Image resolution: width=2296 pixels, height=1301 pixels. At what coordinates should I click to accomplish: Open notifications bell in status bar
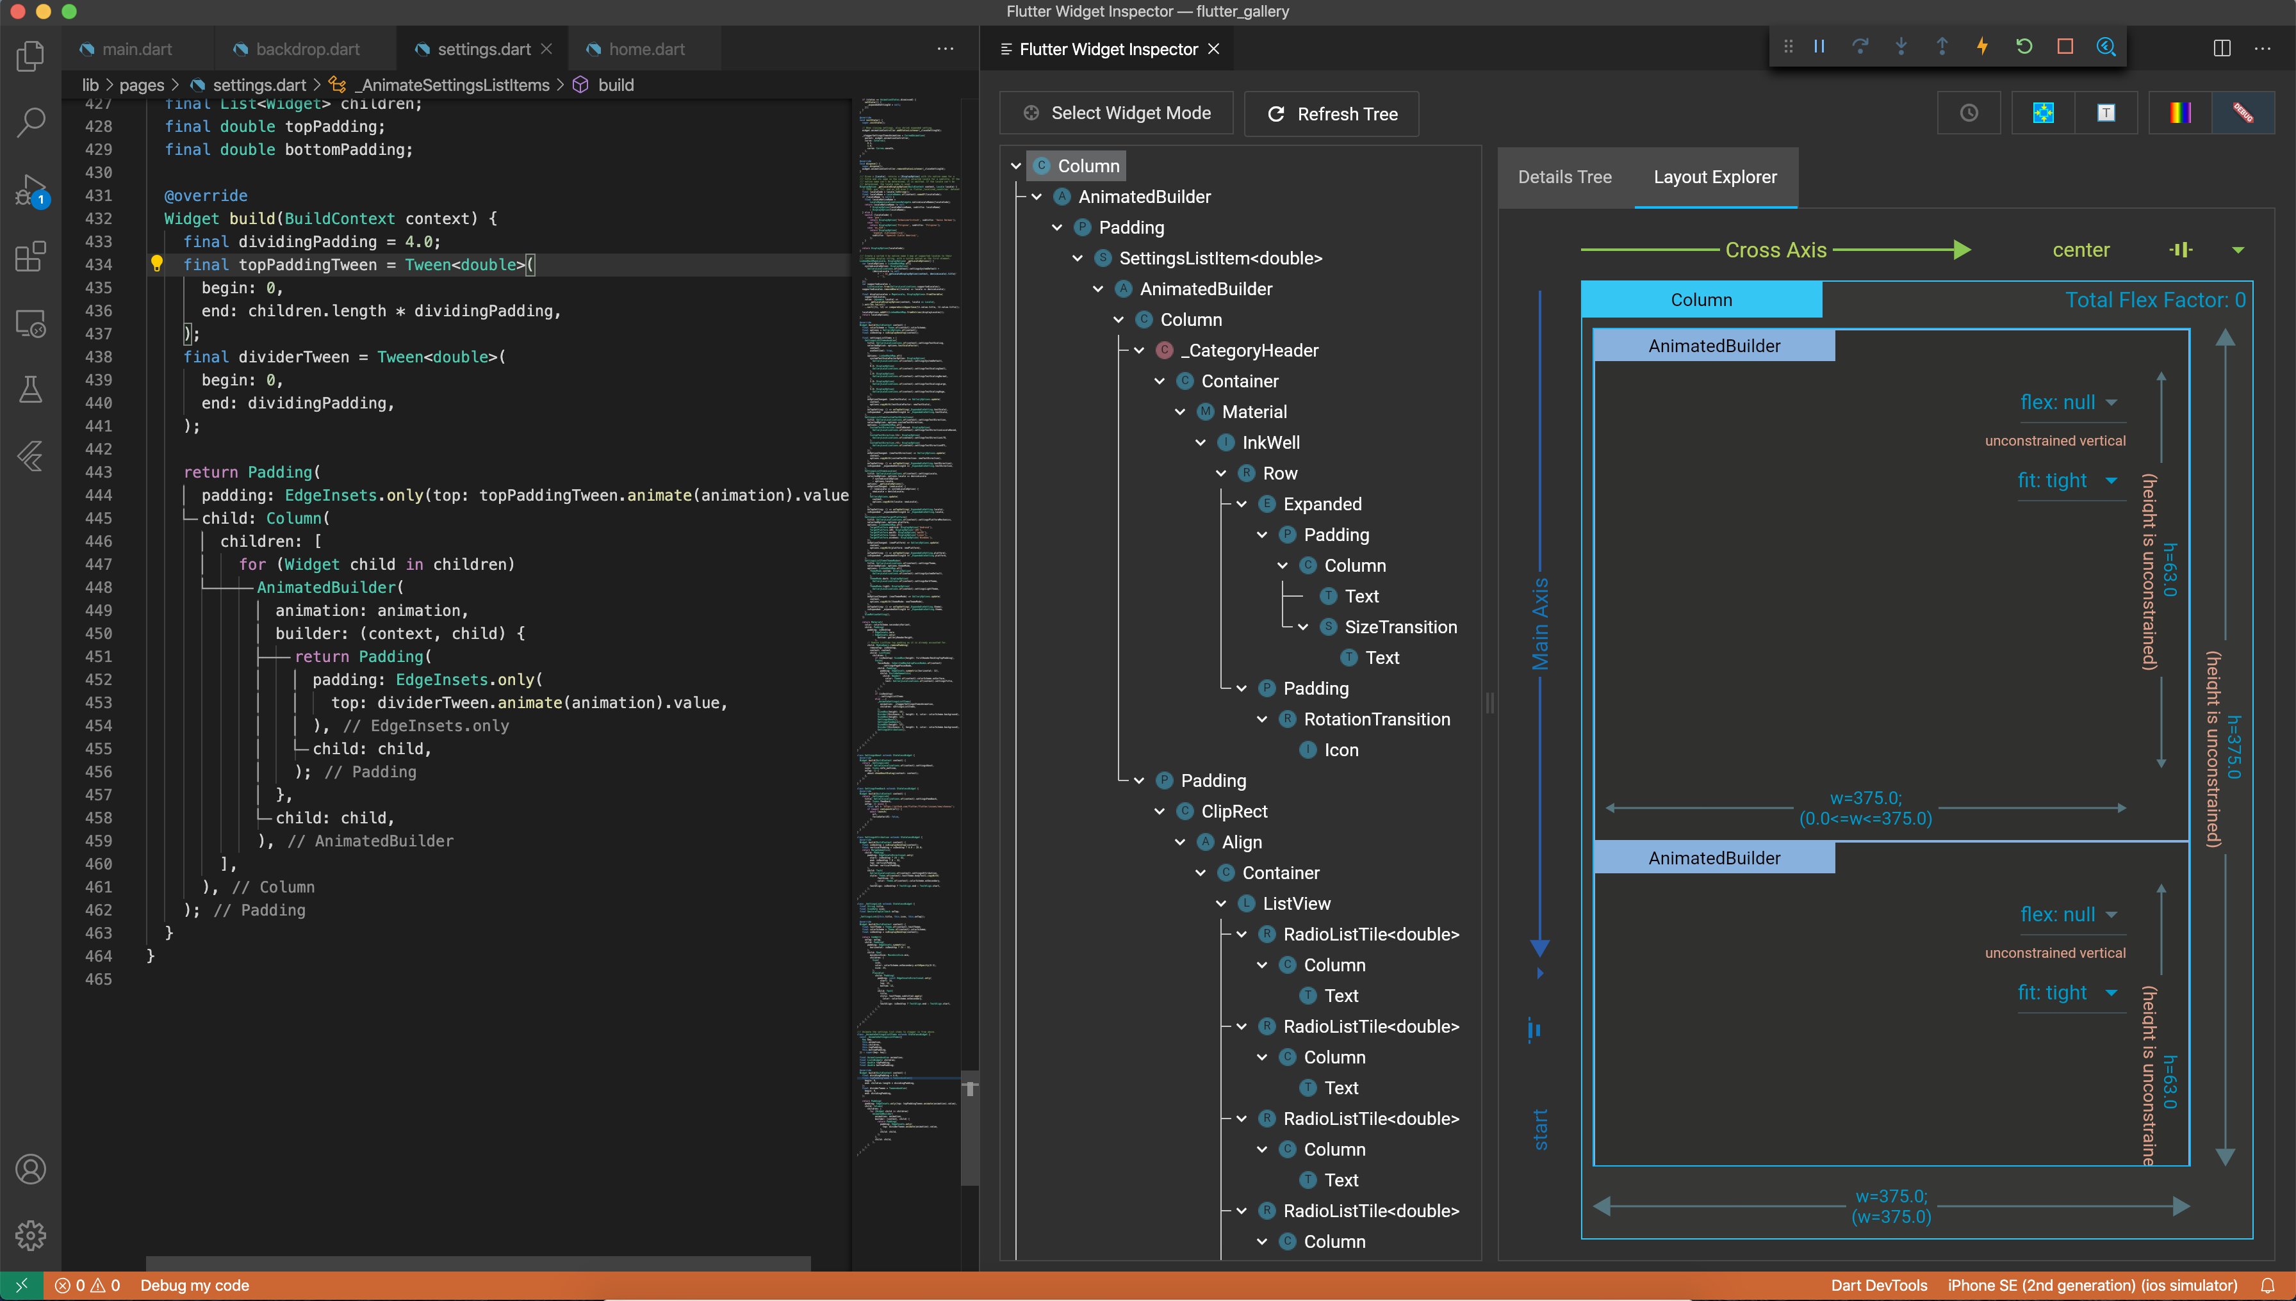pyautogui.click(x=2267, y=1285)
